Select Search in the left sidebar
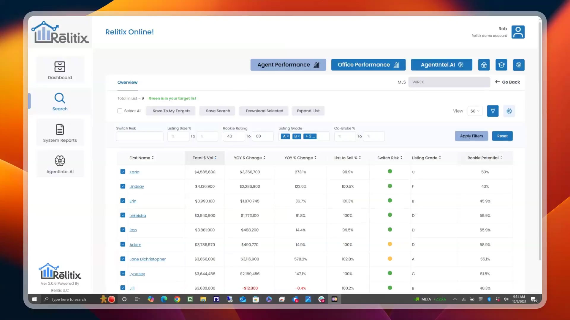 [x=60, y=102]
